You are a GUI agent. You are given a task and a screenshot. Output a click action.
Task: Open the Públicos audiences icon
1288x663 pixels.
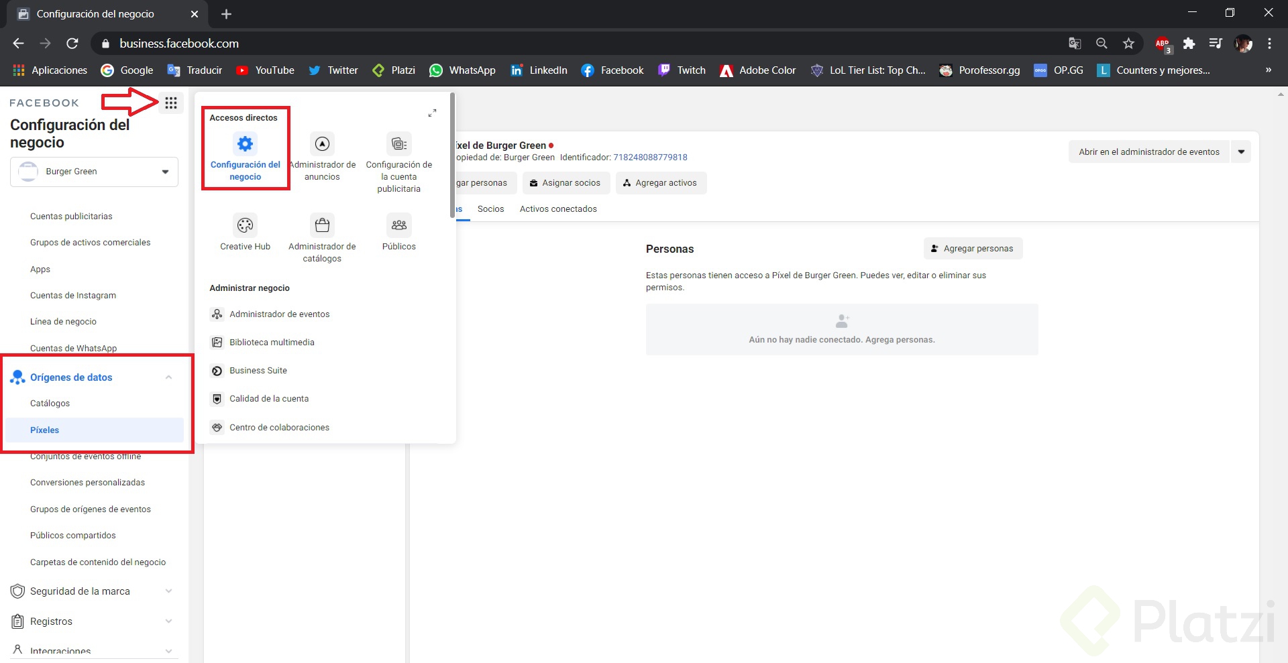click(x=399, y=225)
